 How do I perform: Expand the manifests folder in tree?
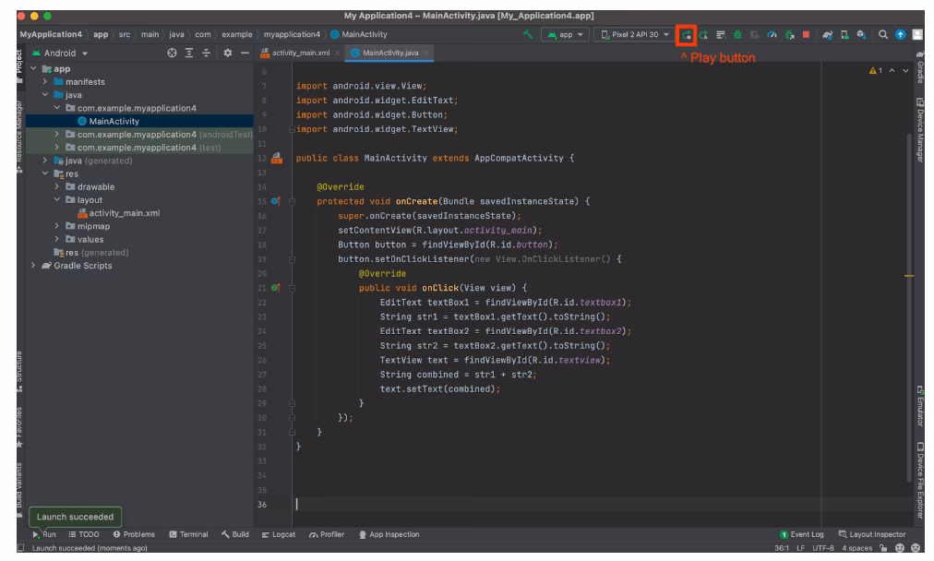point(45,82)
